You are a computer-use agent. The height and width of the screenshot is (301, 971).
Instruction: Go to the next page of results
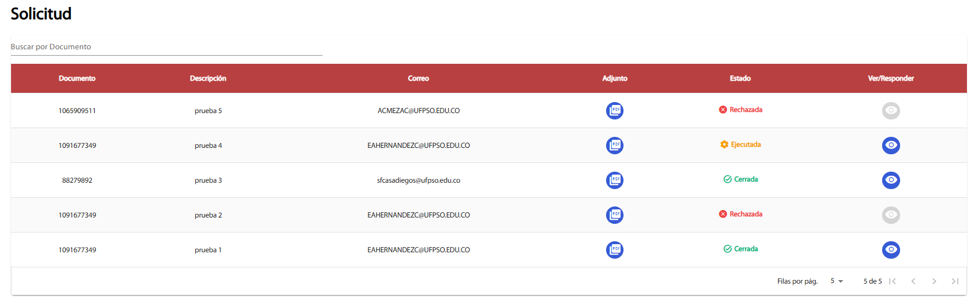click(934, 281)
